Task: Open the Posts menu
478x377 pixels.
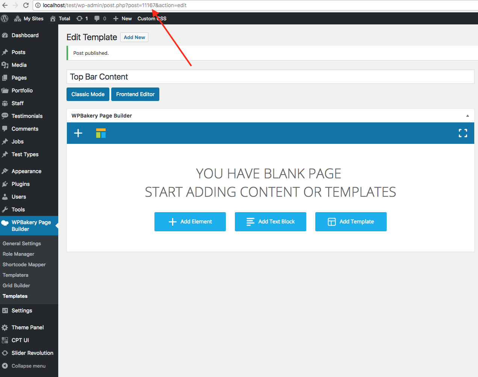Action: [29, 52]
